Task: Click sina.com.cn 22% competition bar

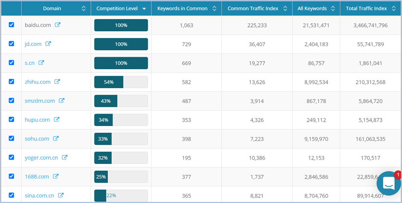Action: [x=121, y=196]
